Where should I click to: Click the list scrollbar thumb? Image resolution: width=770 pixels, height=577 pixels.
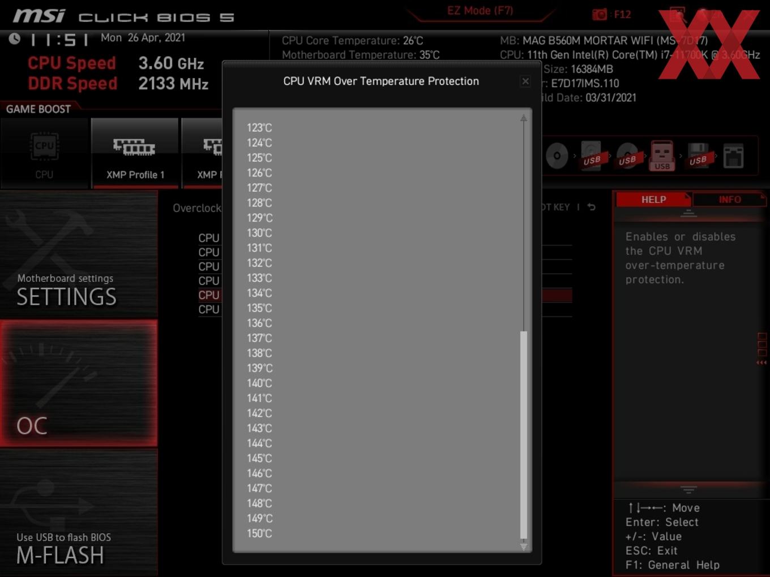524,434
